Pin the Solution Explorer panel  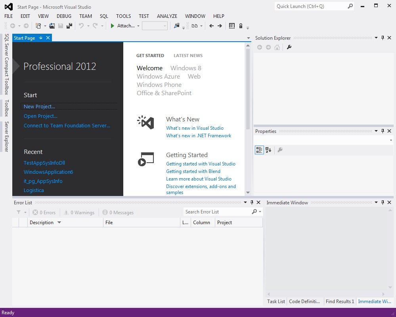pos(383,38)
